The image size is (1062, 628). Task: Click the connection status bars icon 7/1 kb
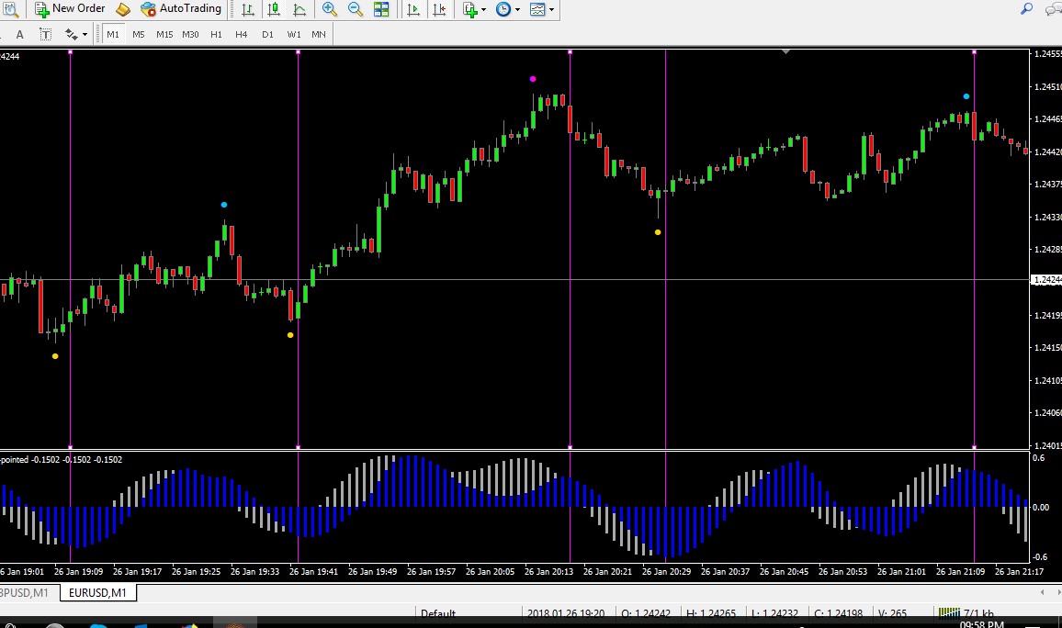pyautogui.click(x=966, y=614)
